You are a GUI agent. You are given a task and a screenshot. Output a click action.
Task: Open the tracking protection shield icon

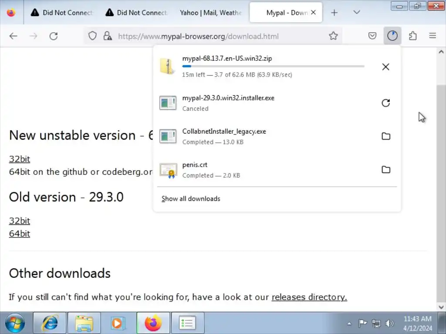[x=92, y=36]
